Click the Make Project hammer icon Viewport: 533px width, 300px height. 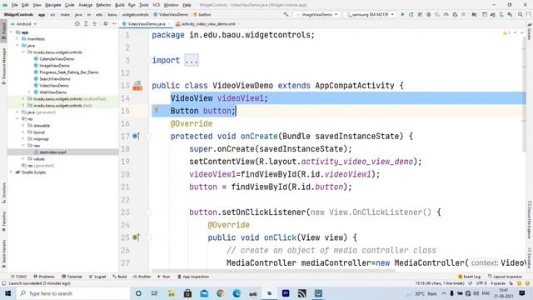[x=286, y=15]
